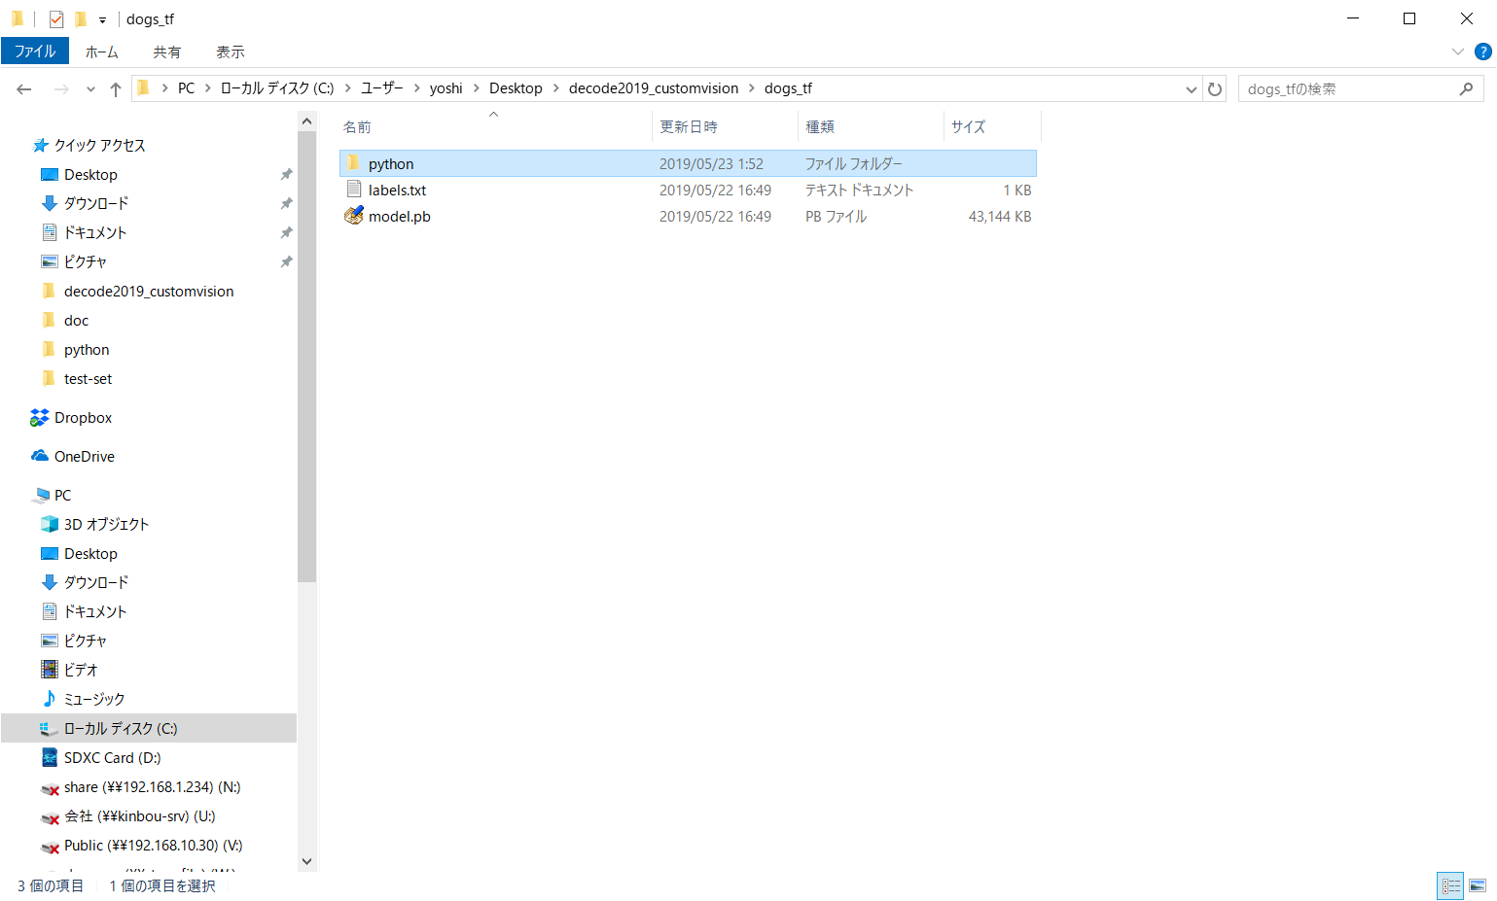Image resolution: width=1497 pixels, height=901 pixels.
Task: Switch to large icons view layout
Action: (x=1478, y=885)
